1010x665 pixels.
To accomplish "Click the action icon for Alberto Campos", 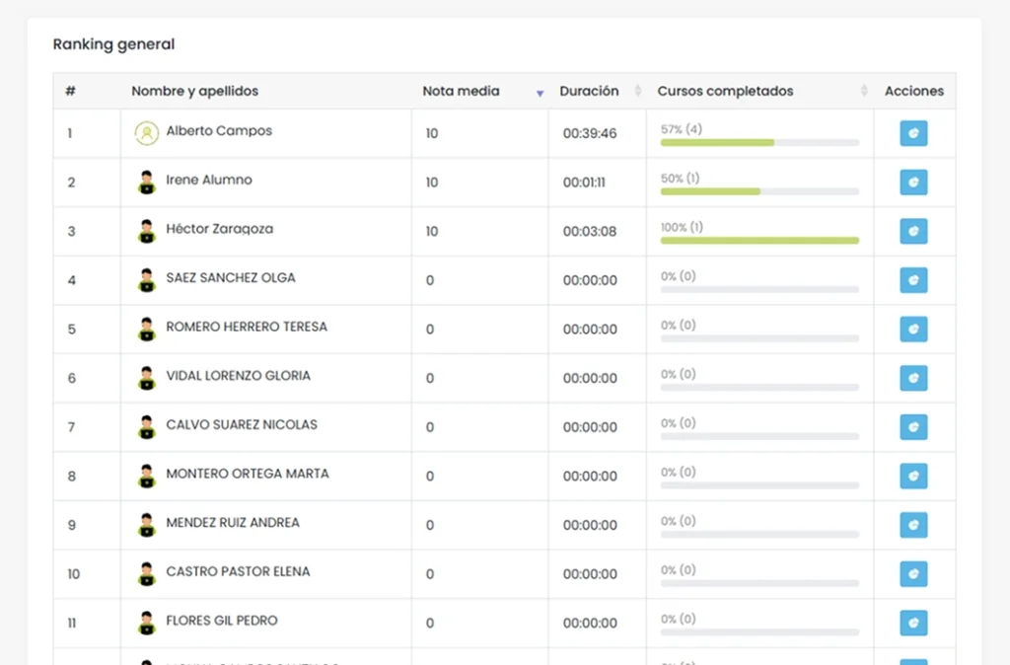I will [x=913, y=133].
